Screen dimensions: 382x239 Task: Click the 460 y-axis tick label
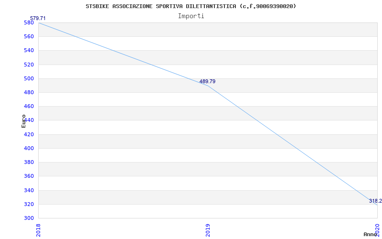coord(29,106)
